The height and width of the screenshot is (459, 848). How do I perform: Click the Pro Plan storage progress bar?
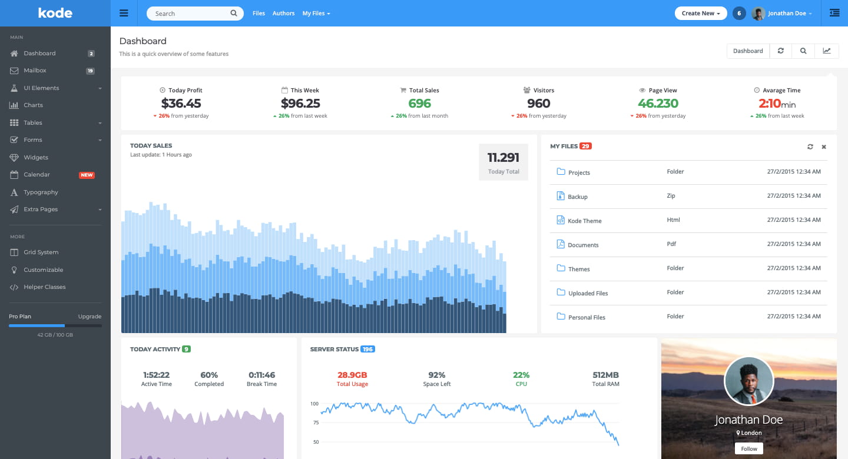[x=55, y=325]
